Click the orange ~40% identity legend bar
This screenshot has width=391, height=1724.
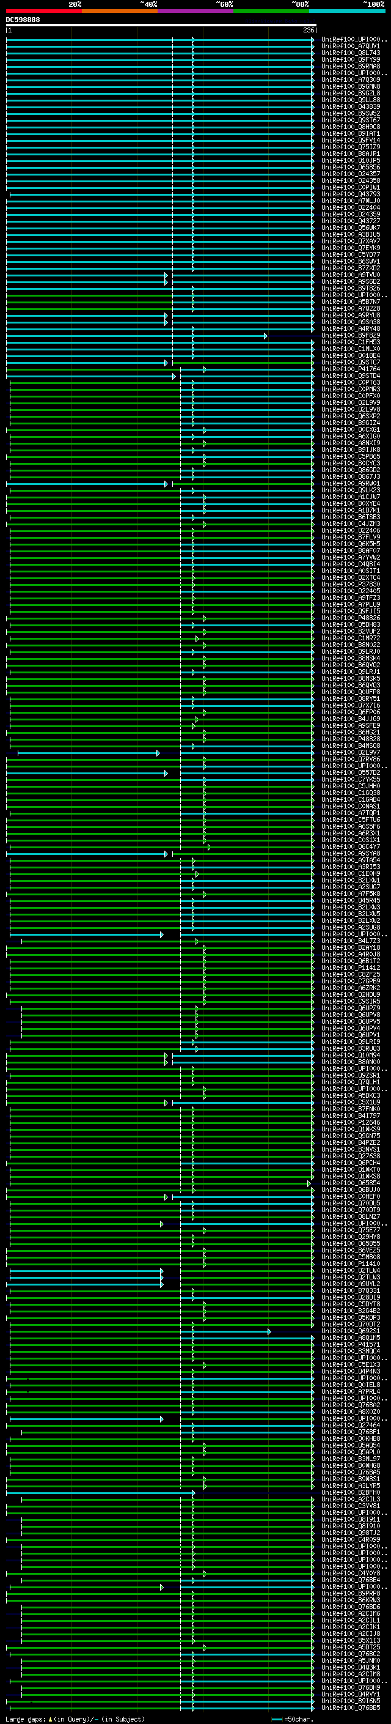pos(120,12)
